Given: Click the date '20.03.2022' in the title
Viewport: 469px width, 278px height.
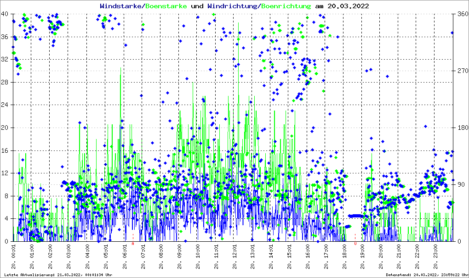Looking at the screenshot, I should pos(348,6).
